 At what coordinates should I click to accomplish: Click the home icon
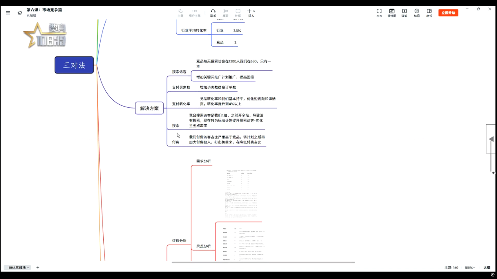(x=20, y=13)
